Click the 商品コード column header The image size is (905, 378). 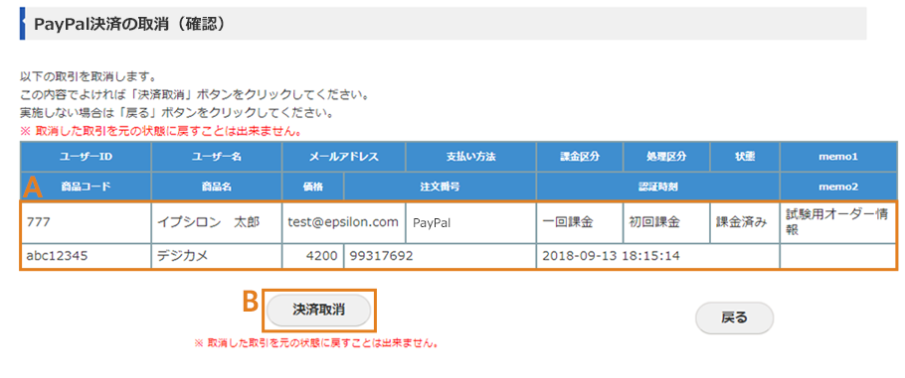coord(86,187)
